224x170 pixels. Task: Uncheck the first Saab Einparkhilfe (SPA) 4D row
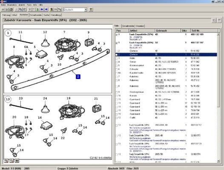tap(117, 35)
